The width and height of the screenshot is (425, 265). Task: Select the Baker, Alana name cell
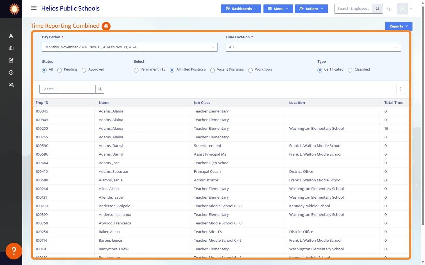click(109, 232)
